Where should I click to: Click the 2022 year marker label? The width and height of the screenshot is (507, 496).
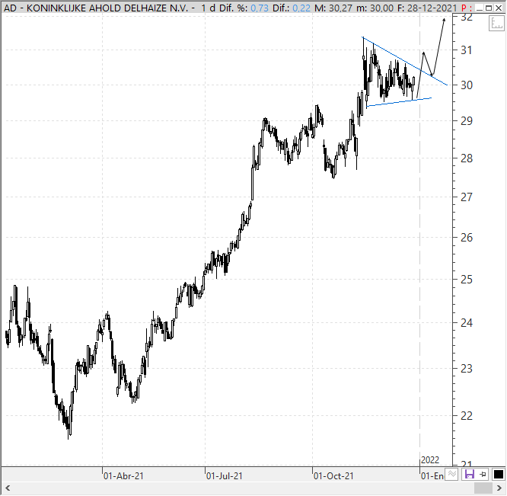[x=430, y=459]
